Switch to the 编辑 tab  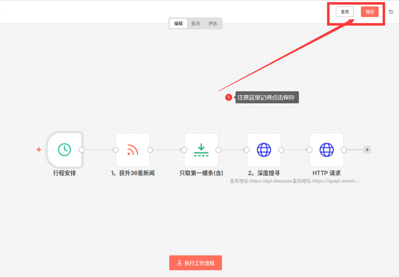click(178, 23)
